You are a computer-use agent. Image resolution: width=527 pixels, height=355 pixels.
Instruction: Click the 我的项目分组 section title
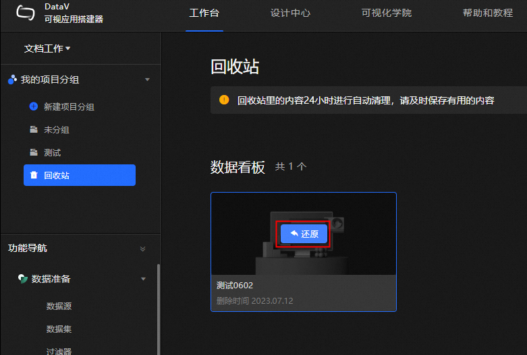50,79
